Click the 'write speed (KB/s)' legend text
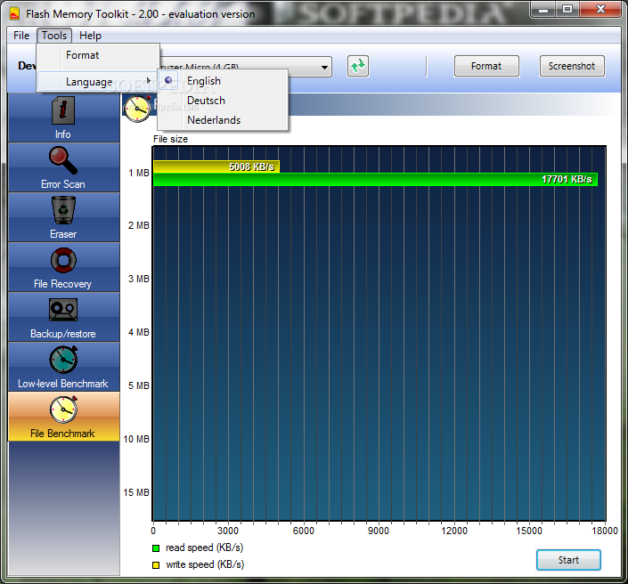The height and width of the screenshot is (584, 628). 205,564
